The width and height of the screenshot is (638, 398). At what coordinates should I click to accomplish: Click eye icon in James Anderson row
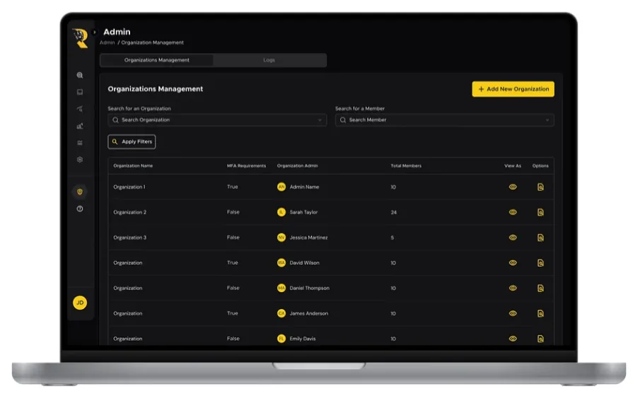click(513, 313)
